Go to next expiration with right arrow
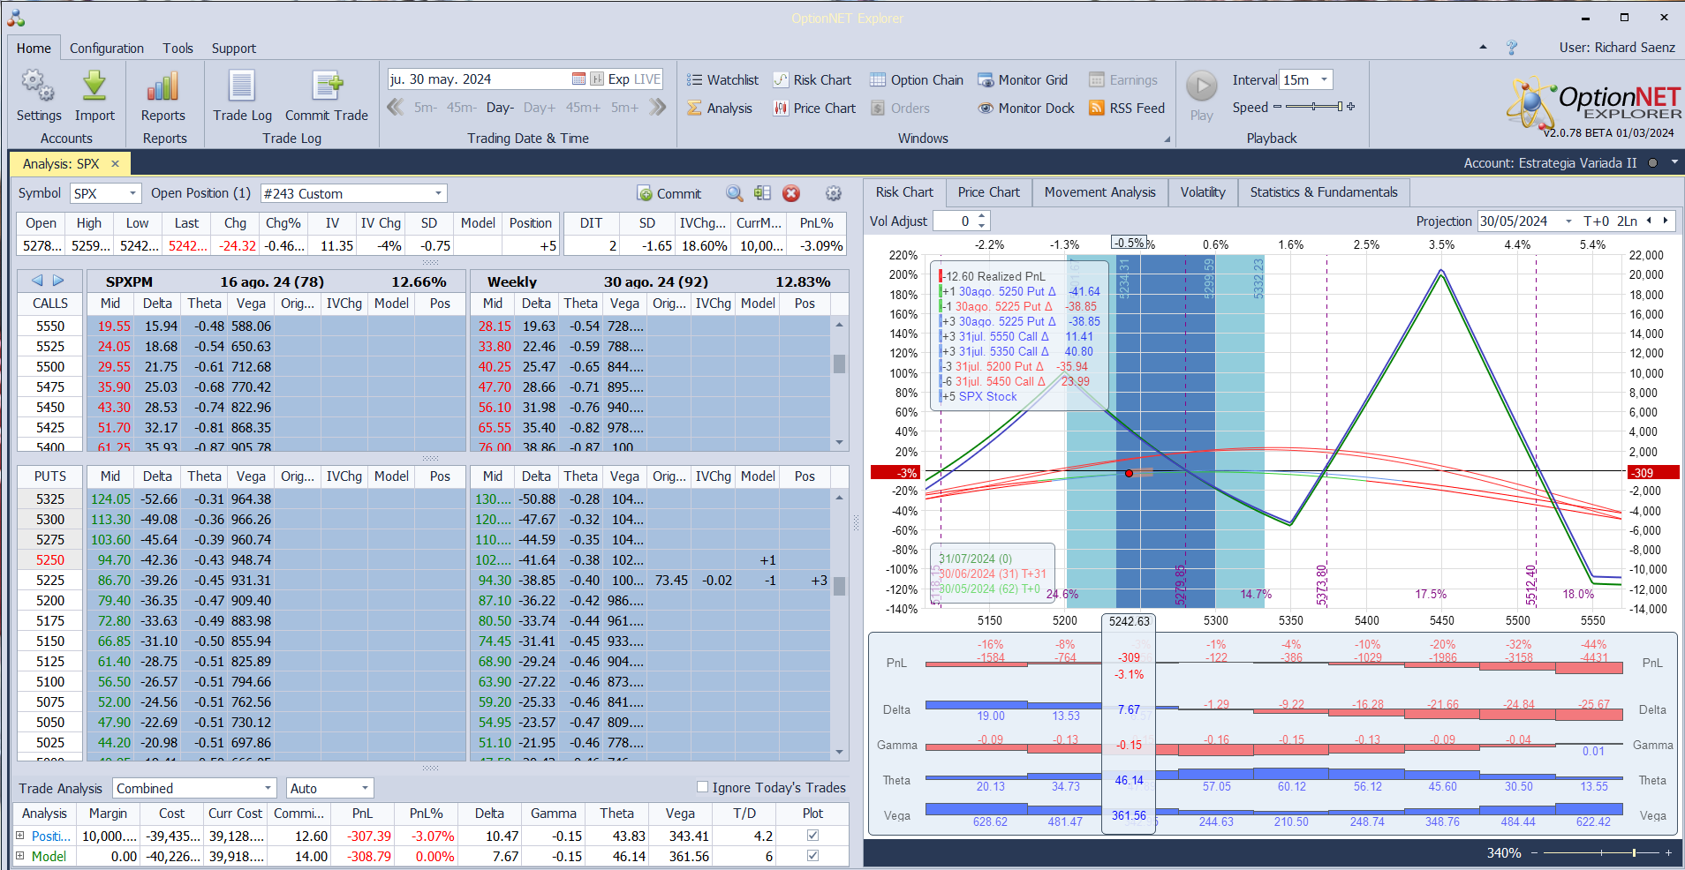The height and width of the screenshot is (870, 1685). 58,281
